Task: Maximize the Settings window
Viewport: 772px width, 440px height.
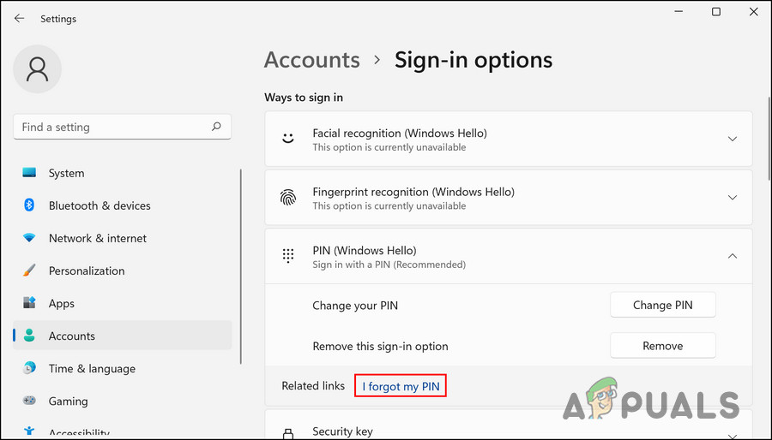Action: [x=716, y=12]
